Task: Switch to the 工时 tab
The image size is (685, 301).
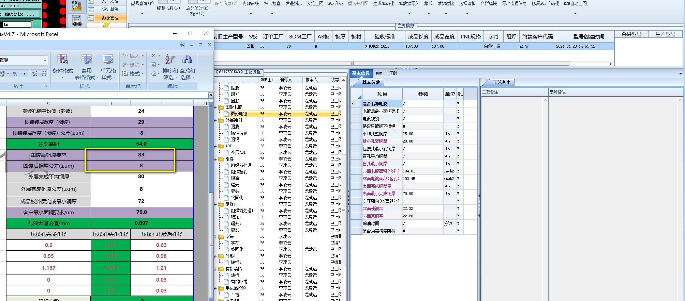Action: (x=393, y=73)
